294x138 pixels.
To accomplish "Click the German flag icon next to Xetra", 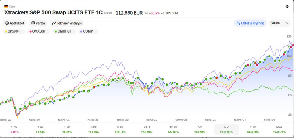I will pyautogui.click(x=6, y=7).
